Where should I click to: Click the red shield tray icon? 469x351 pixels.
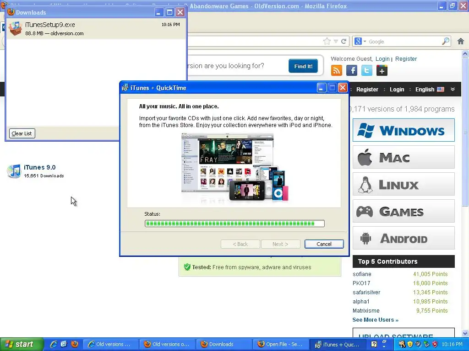(x=435, y=344)
